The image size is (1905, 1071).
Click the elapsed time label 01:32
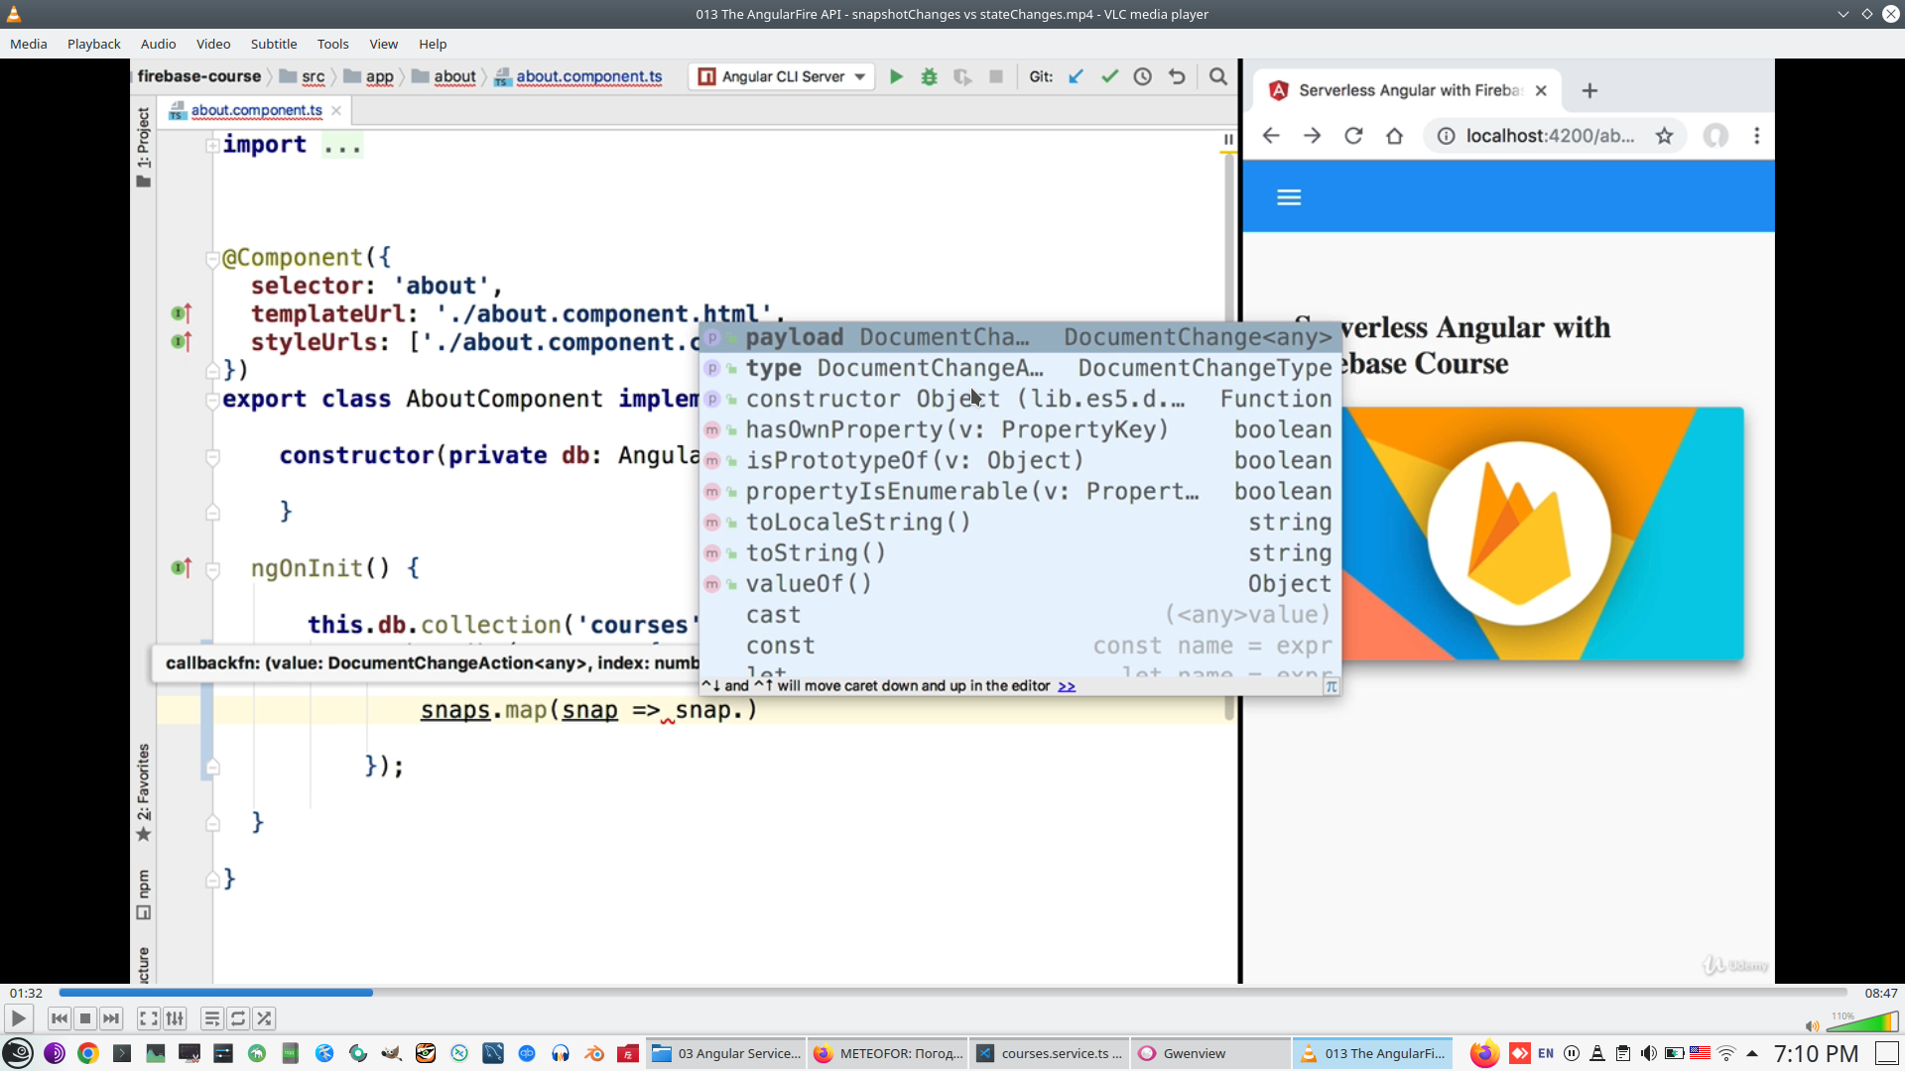point(26,993)
